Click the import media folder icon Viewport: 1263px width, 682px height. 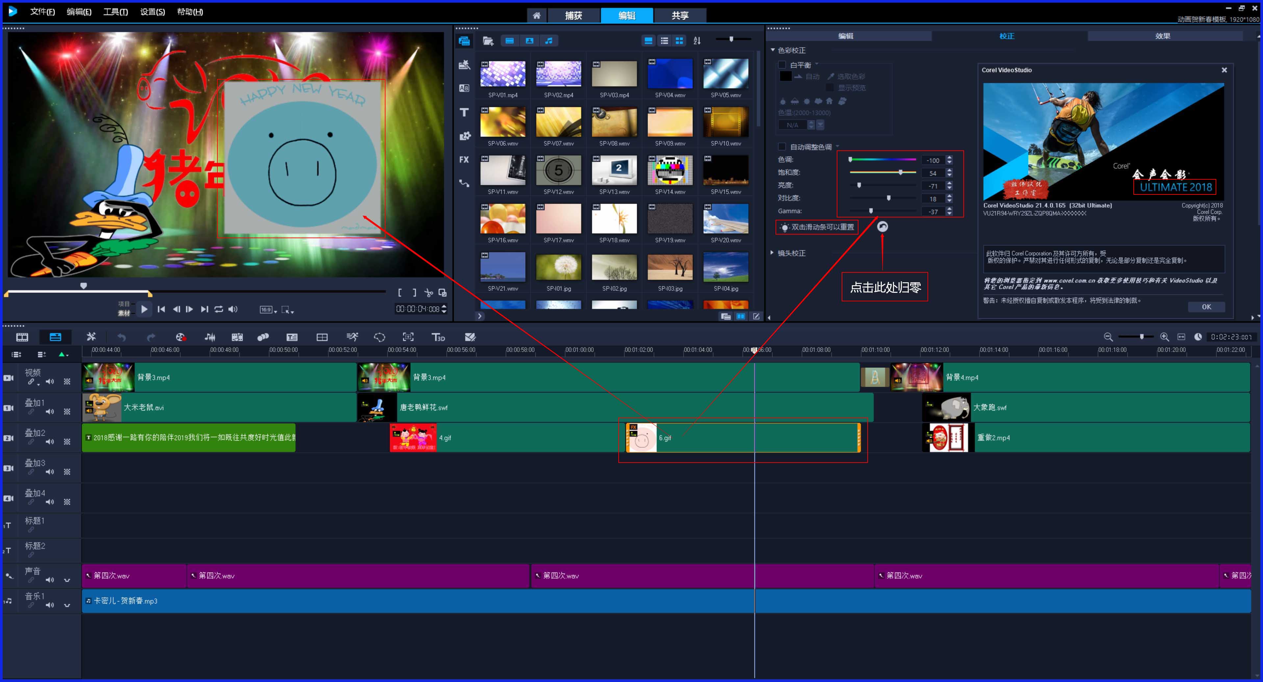pyautogui.click(x=488, y=41)
